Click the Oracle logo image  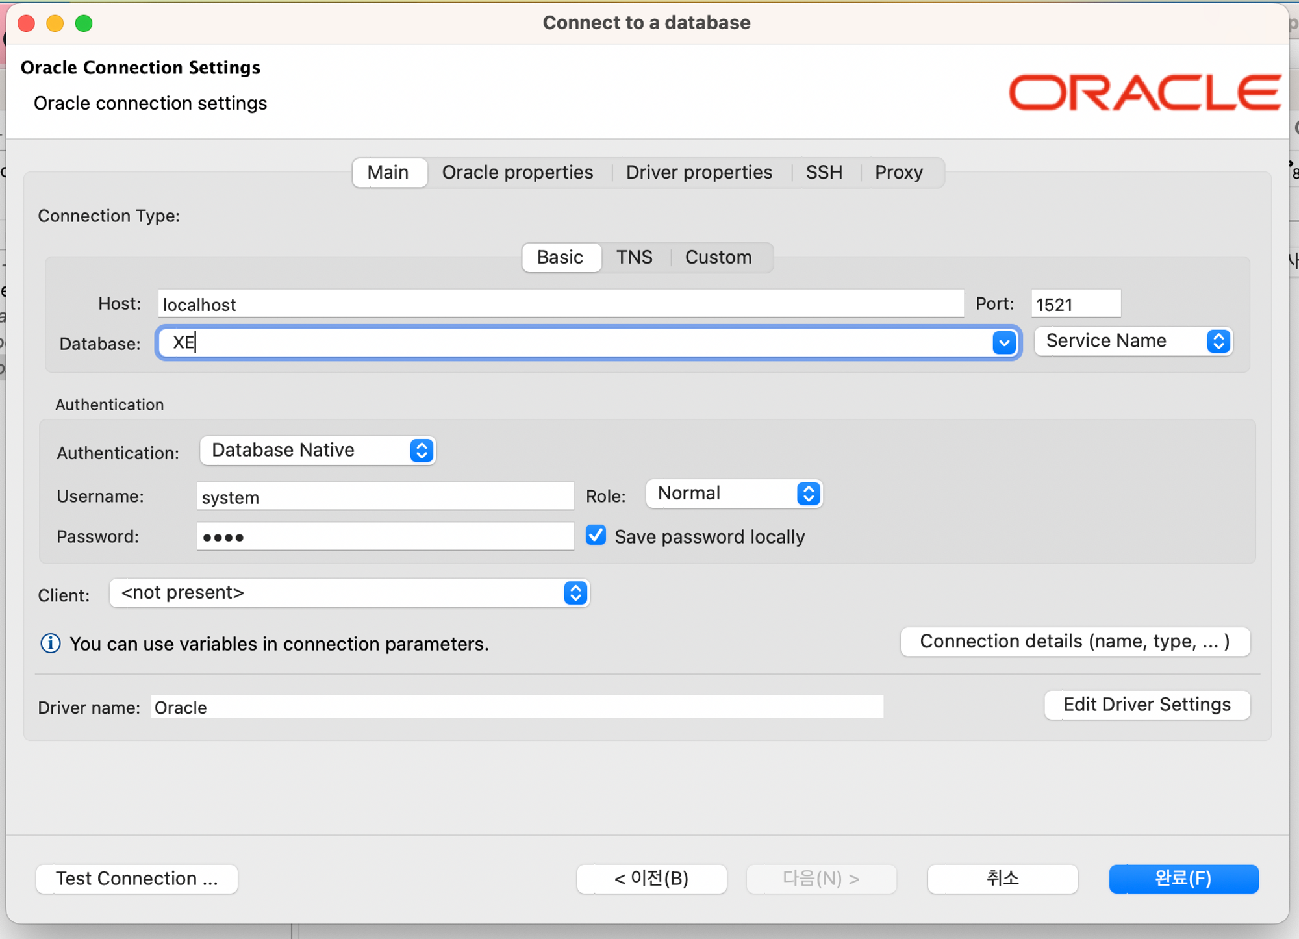click(1144, 92)
